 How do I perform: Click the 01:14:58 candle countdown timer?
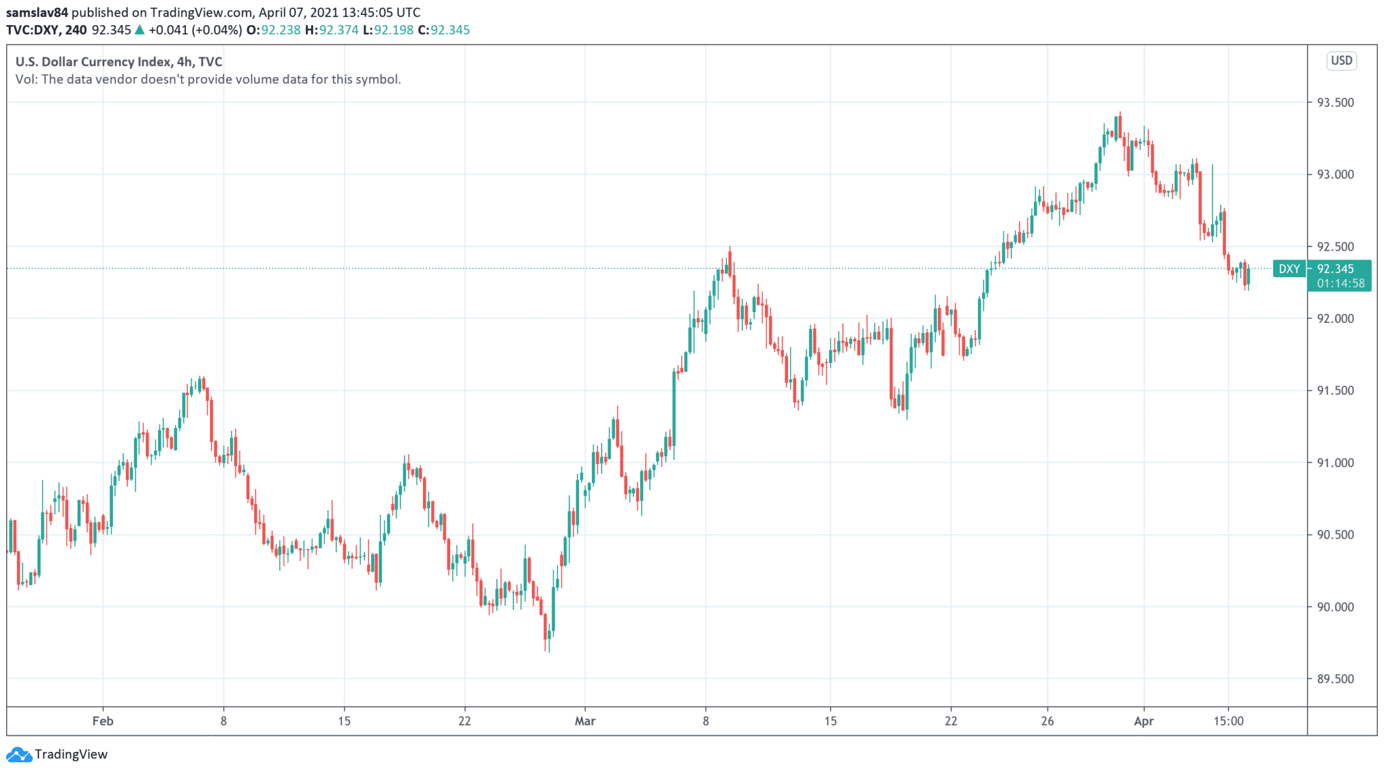(x=1340, y=284)
